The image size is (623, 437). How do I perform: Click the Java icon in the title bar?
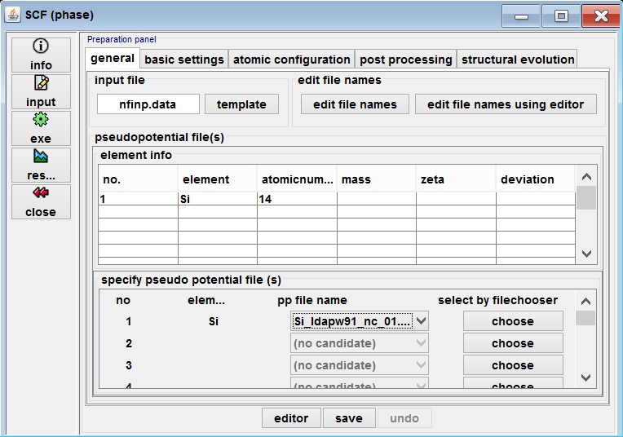click(14, 15)
